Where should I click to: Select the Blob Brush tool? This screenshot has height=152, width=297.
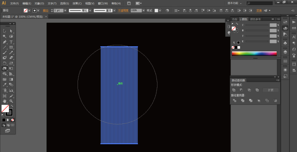coord(5,58)
